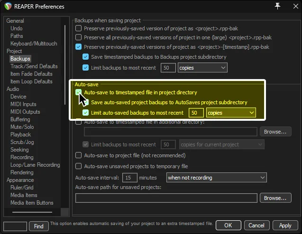Image resolution: width=302 pixels, height=234 pixels.
Task: Select Appearance category in the tree
Action: [x=20, y=180]
